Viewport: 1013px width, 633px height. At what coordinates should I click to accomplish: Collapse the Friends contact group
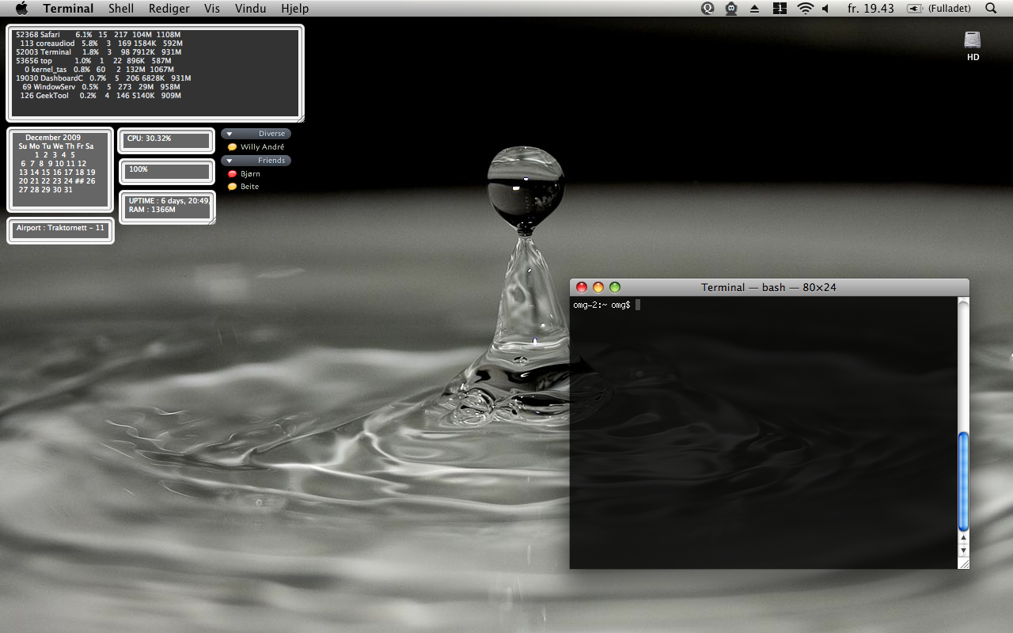click(229, 161)
